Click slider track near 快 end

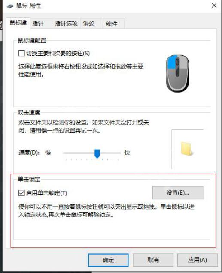[115, 153]
